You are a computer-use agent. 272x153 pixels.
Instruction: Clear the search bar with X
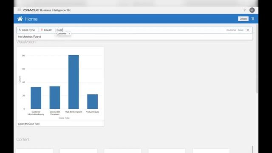248,30
